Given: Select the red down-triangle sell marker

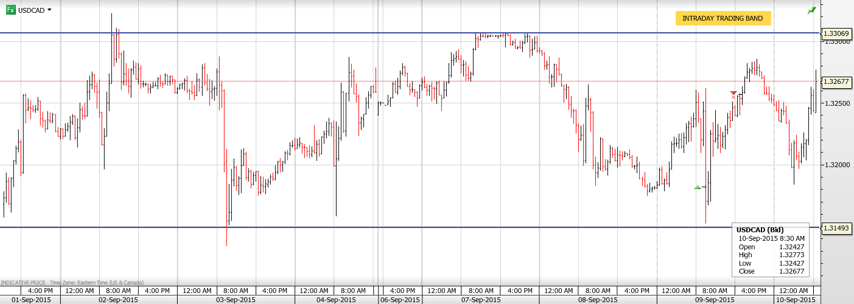Looking at the screenshot, I should tap(733, 94).
